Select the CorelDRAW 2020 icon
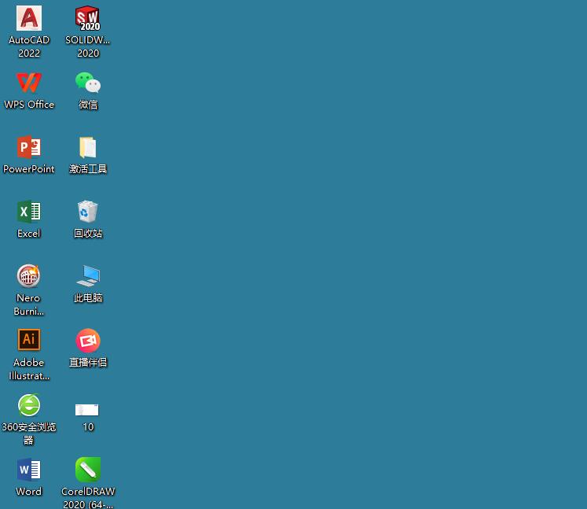Image resolution: width=587 pixels, height=509 pixels. [87, 469]
